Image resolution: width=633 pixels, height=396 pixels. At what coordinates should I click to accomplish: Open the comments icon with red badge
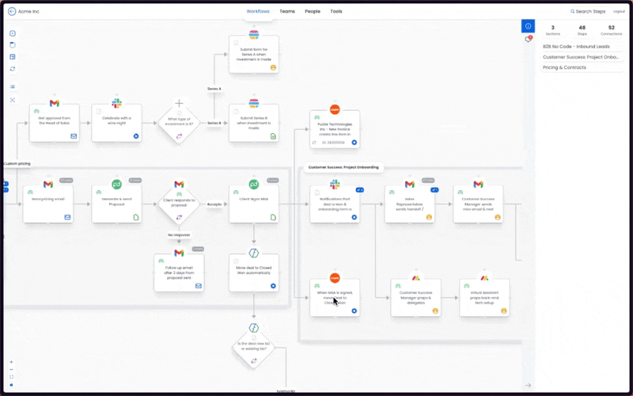pyautogui.click(x=528, y=39)
